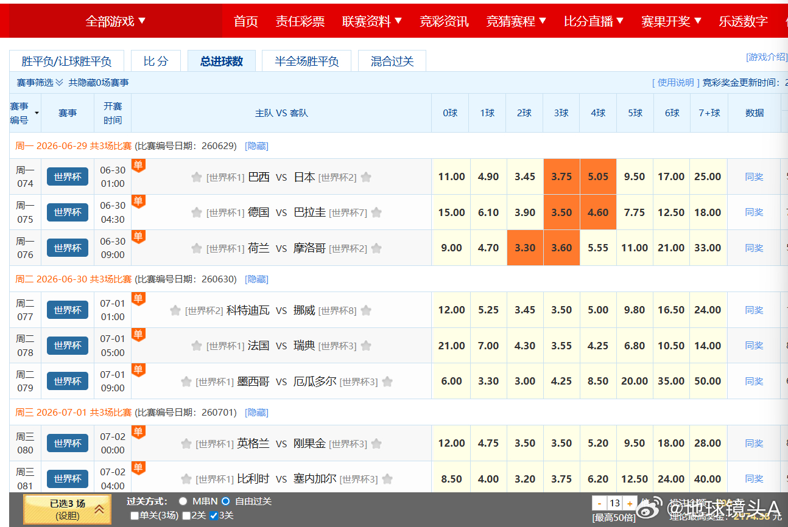Uncheck the 3关 checkbox
The height and width of the screenshot is (527, 788).
[213, 515]
